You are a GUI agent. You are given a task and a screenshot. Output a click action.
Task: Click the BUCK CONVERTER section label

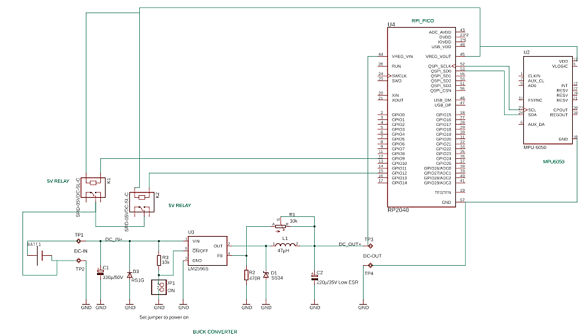(215, 332)
